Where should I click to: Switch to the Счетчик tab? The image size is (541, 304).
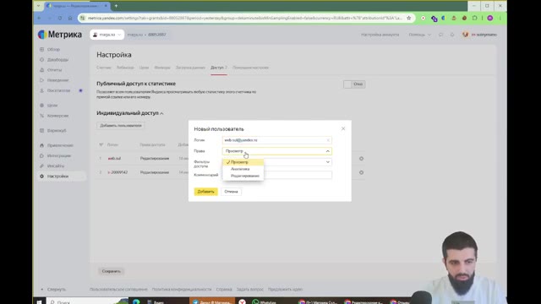(104, 68)
